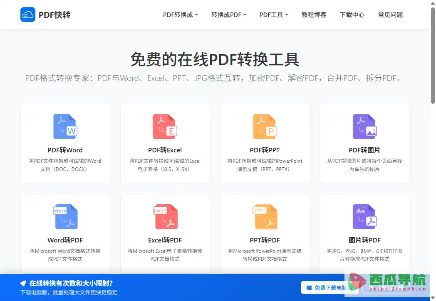Screen dimensions: 436x301
Task: Expand the PDF转换成 dropdown menu
Action: [180, 15]
